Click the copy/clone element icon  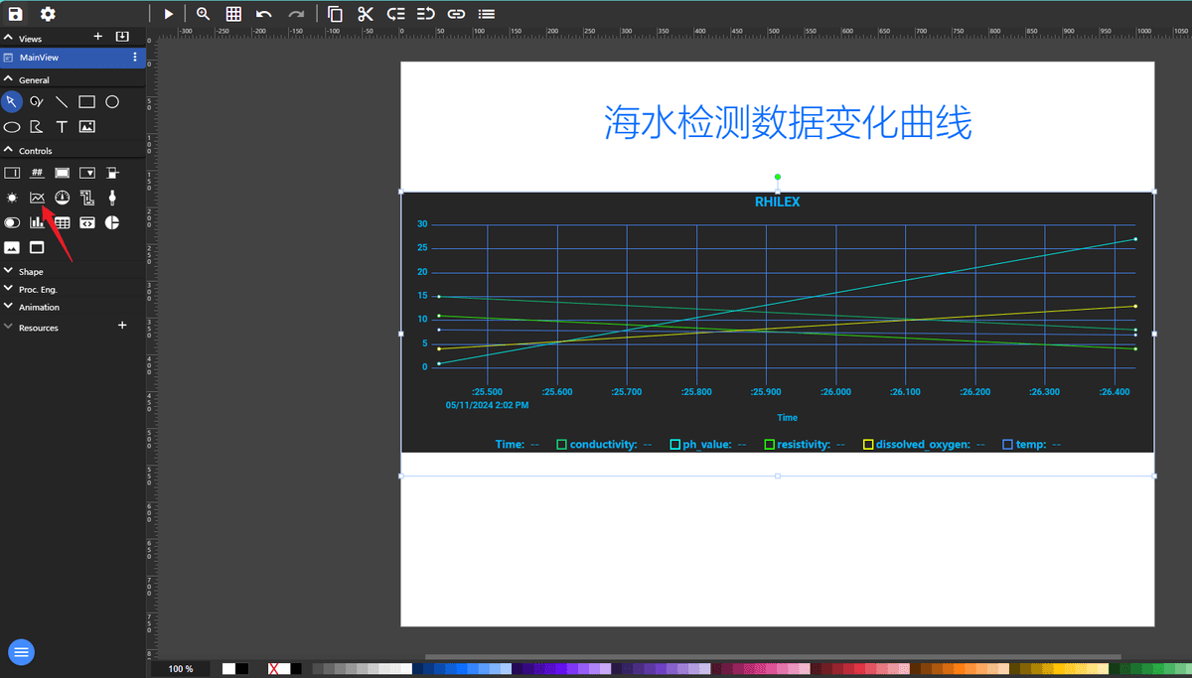click(x=335, y=14)
